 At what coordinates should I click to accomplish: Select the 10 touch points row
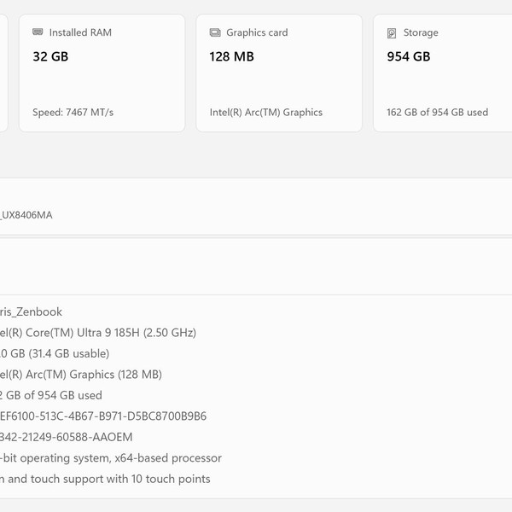[x=105, y=479]
